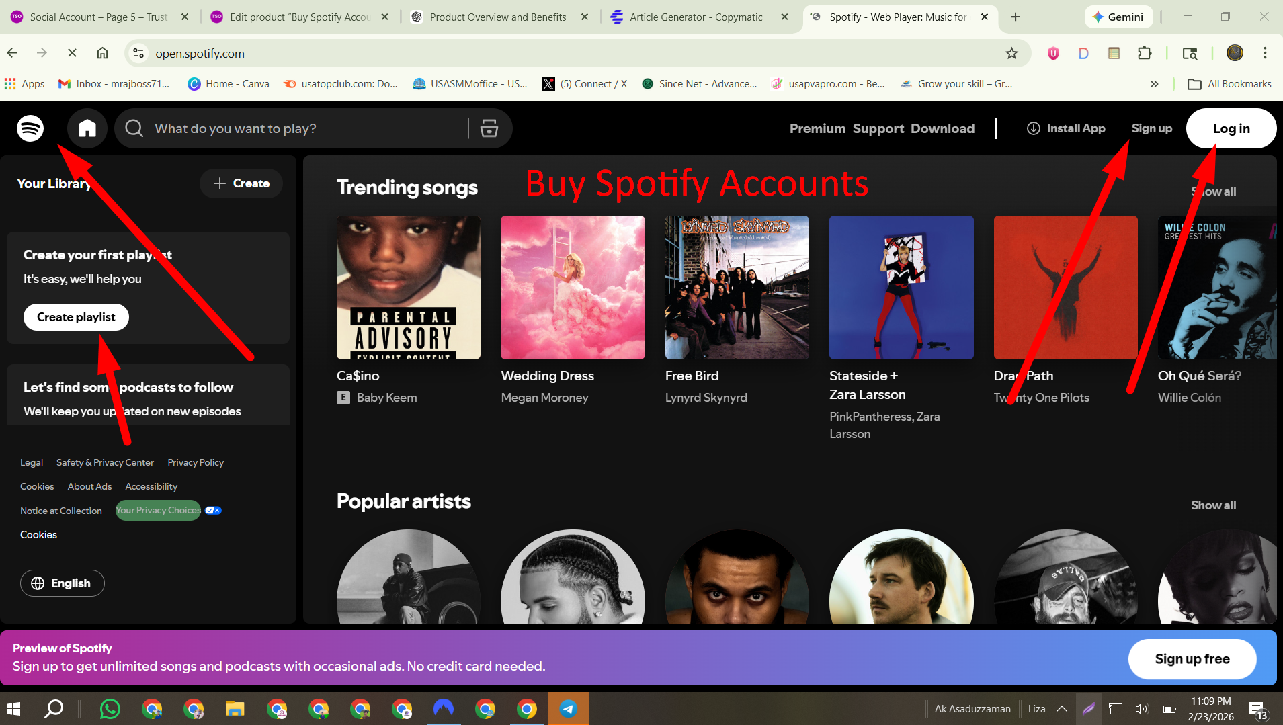
Task: Open Telegram from the taskbar
Action: click(x=569, y=709)
